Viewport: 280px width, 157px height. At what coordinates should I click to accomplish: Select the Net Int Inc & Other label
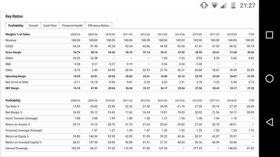(x=17, y=82)
